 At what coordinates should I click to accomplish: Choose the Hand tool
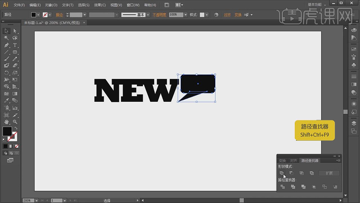click(x=7, y=122)
